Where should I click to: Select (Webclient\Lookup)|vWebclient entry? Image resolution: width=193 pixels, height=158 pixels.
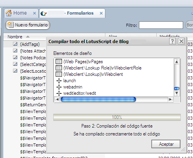pyautogui.click(x=93, y=74)
